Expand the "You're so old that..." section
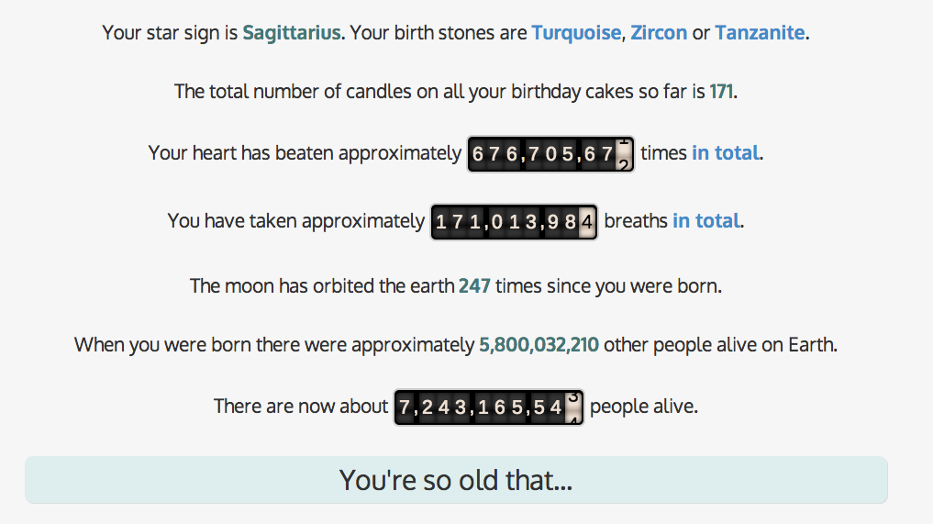Viewport: 933px width, 524px height. [x=456, y=480]
